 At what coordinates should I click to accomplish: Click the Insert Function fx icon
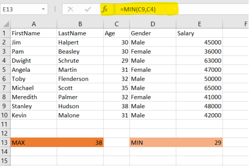[105, 9]
